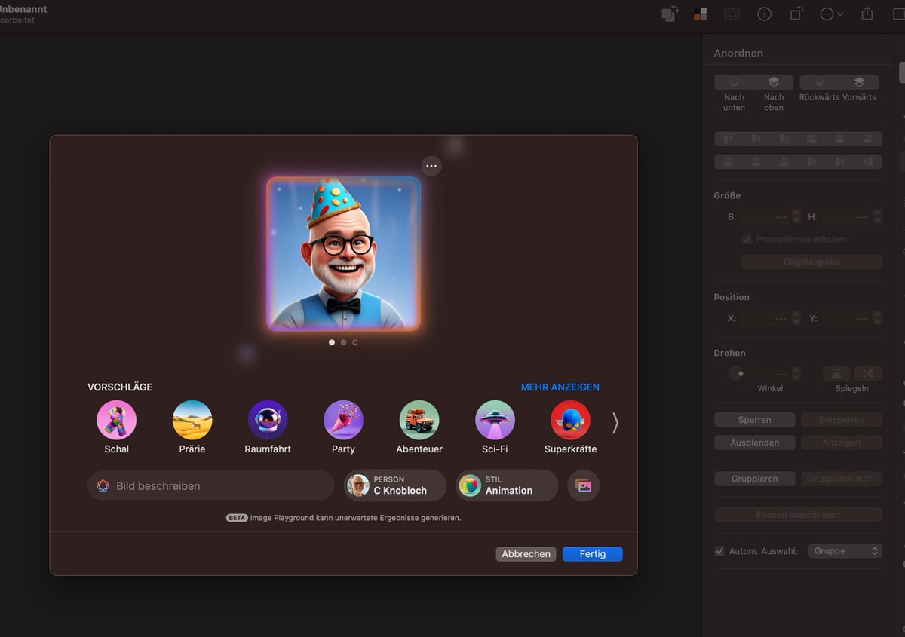Open the toolbar more options dropdown

[x=831, y=14]
